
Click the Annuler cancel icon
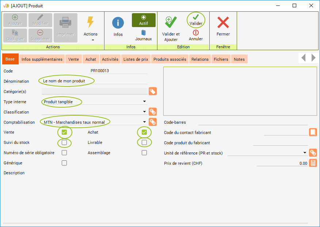point(196,33)
